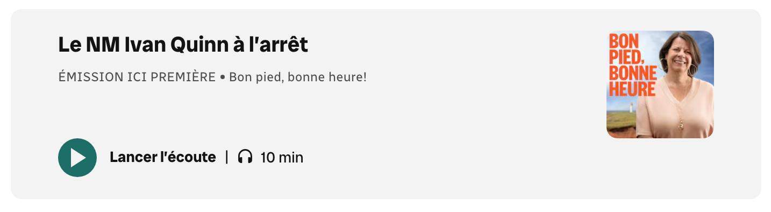Screen dimensions: 771x212
Task: Open the 'Le NM Ivan Quinn à l'arrêt' title
Action: [x=183, y=45]
